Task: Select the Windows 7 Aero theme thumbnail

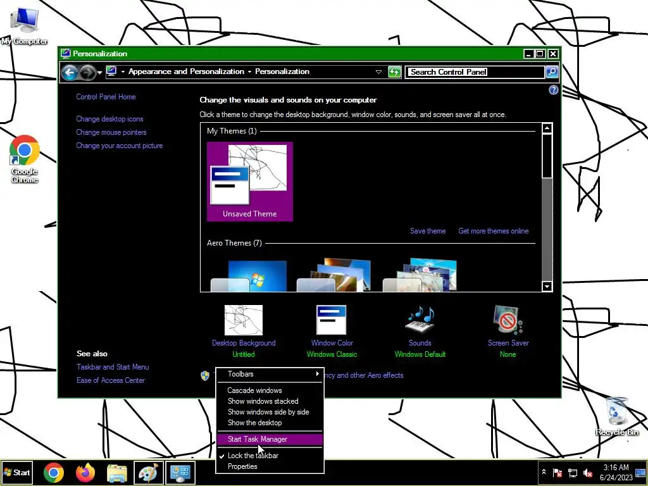Action: pyautogui.click(x=249, y=275)
